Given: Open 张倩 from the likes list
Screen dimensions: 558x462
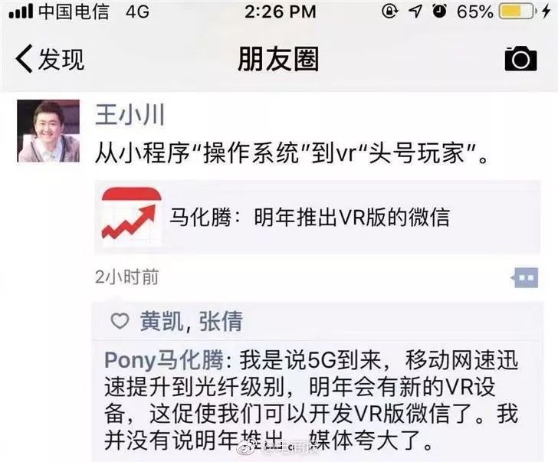Looking at the screenshot, I should [x=221, y=321].
